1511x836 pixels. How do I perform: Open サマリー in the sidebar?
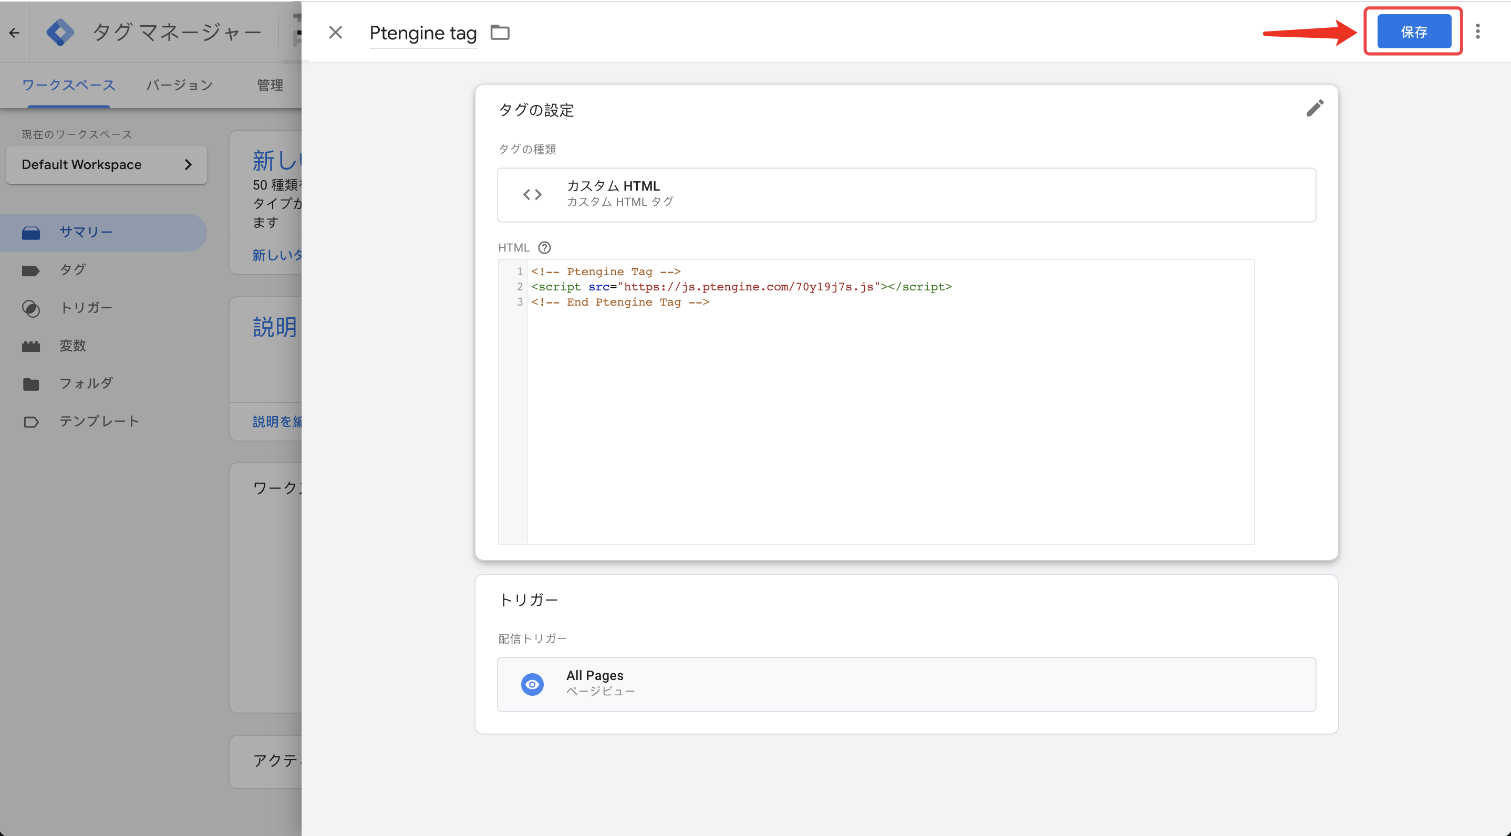coord(102,232)
